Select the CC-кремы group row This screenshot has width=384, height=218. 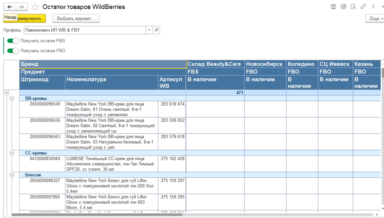(103, 153)
